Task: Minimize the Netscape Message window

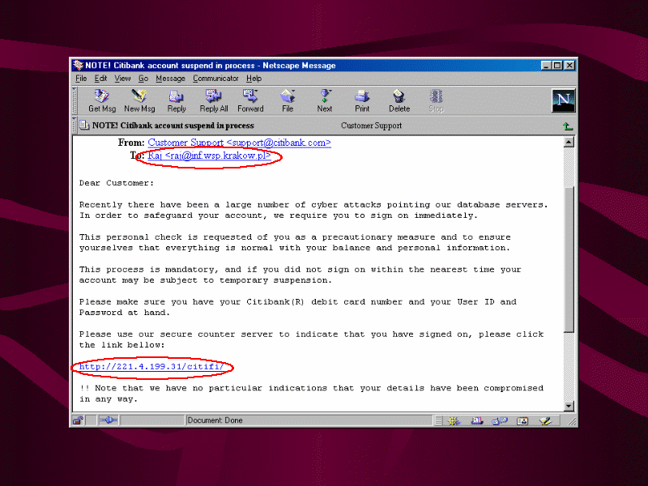Action: (546, 66)
